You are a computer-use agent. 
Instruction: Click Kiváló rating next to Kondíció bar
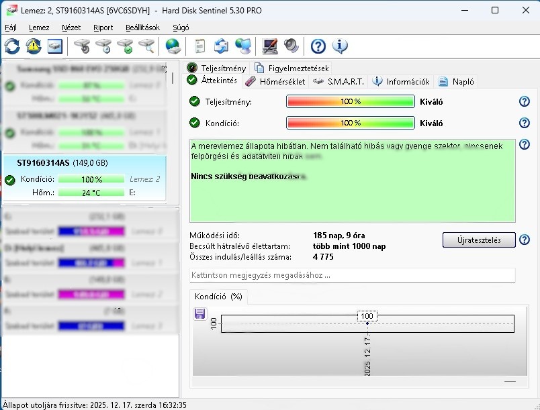(x=431, y=123)
